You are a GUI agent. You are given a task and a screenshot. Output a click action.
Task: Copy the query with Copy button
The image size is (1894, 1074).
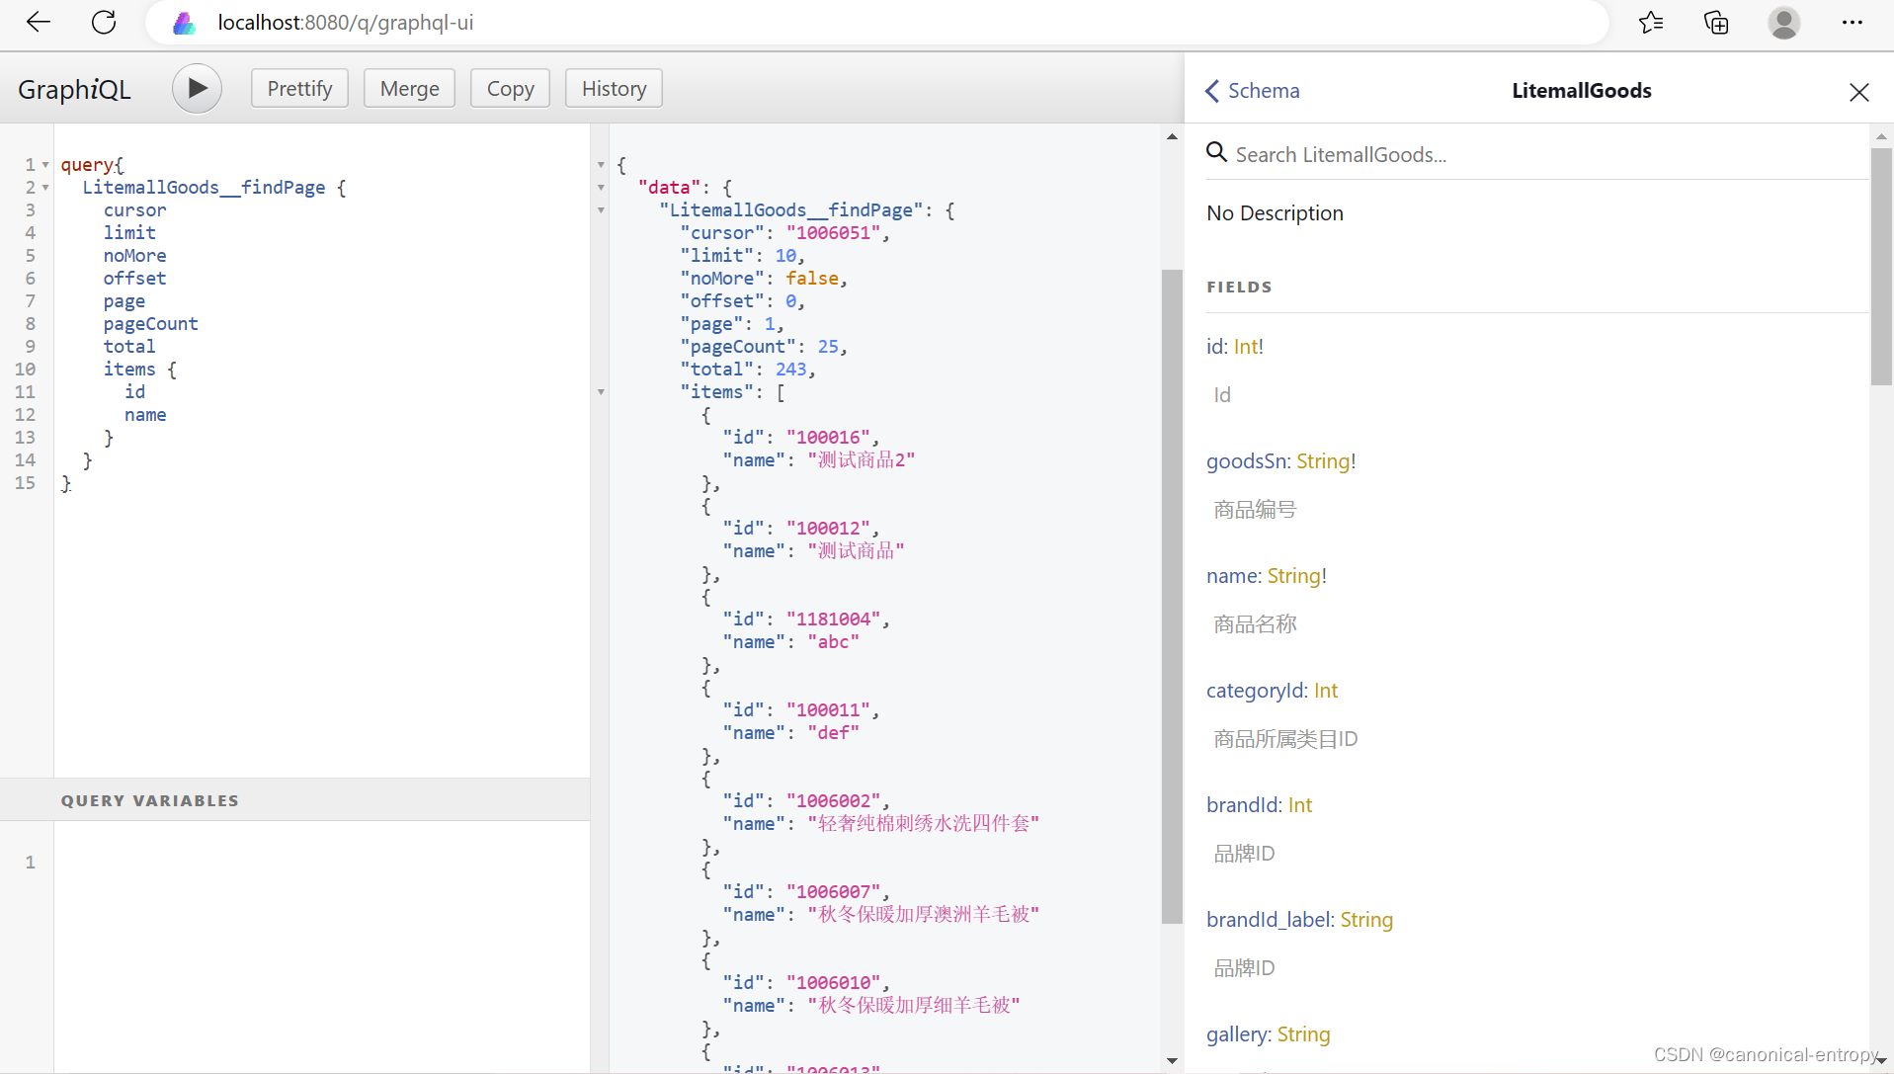tap(510, 89)
